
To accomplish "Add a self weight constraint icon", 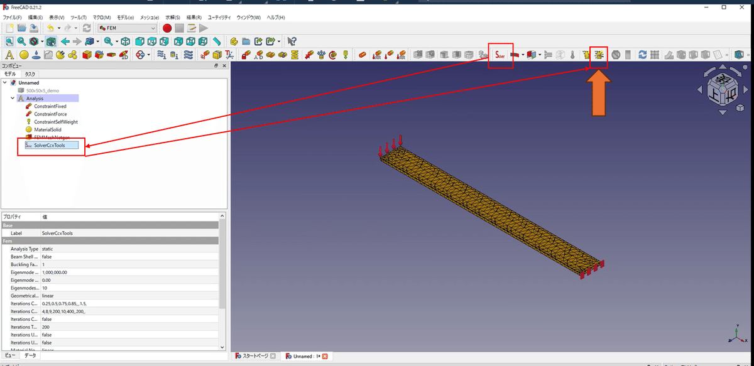I will pos(346,55).
